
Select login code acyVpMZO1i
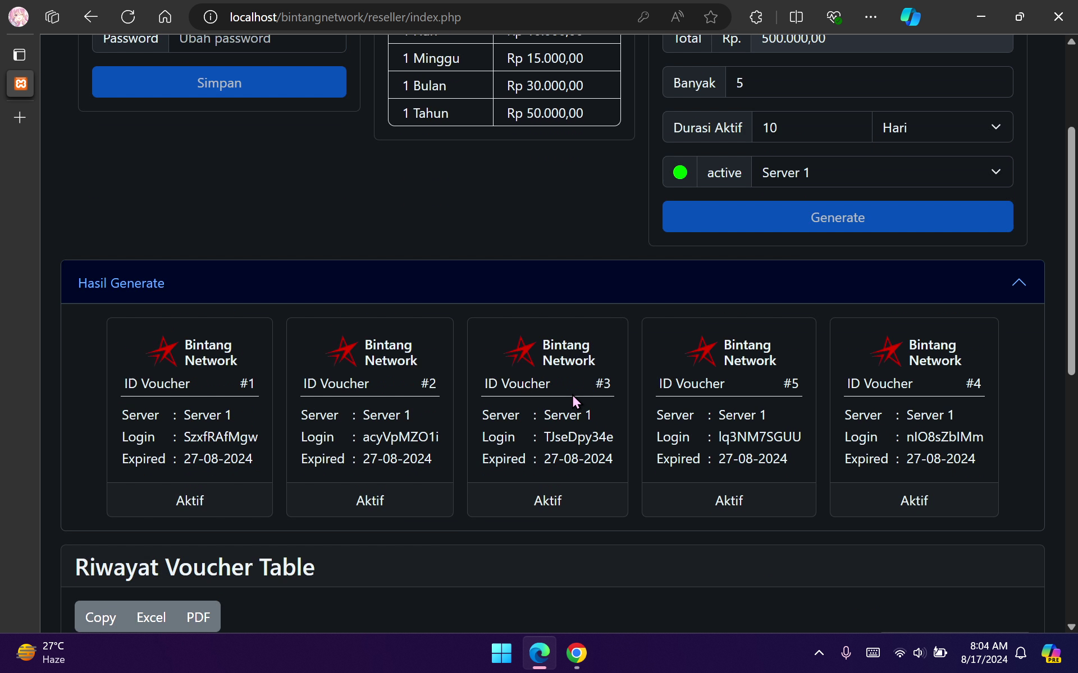pyautogui.click(x=400, y=437)
